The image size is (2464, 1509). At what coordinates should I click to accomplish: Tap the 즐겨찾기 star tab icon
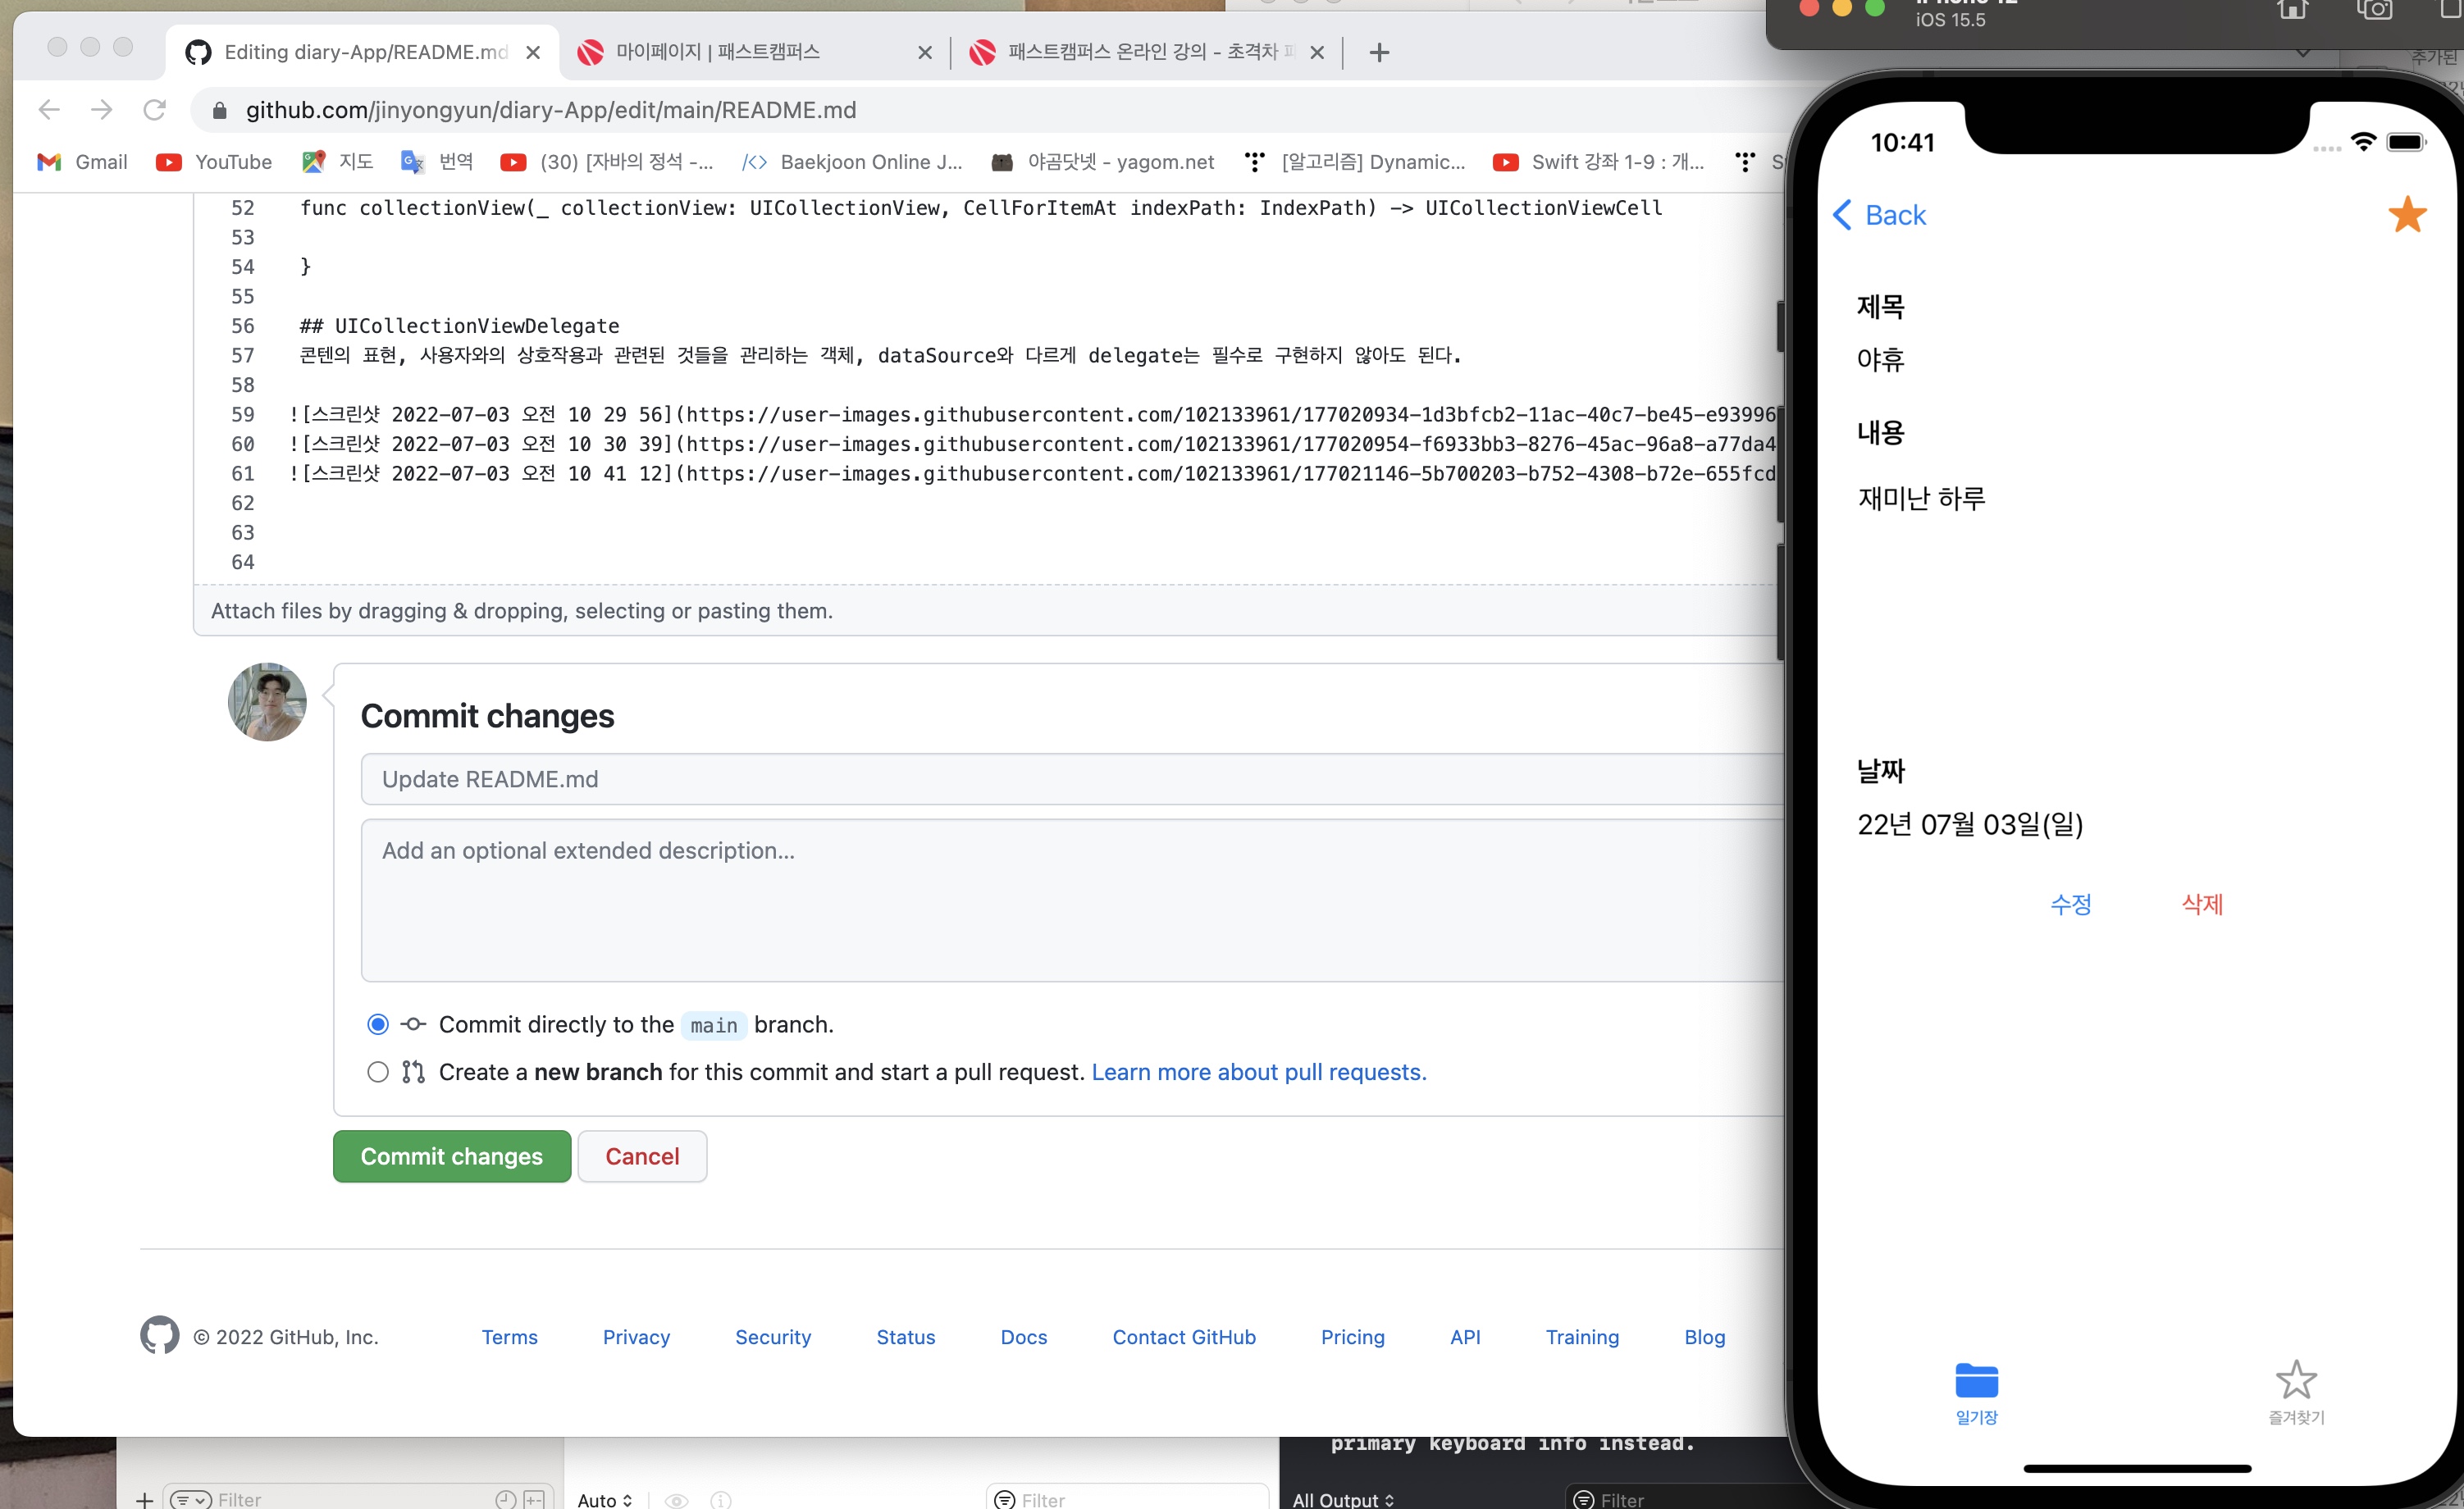[x=2295, y=1381]
